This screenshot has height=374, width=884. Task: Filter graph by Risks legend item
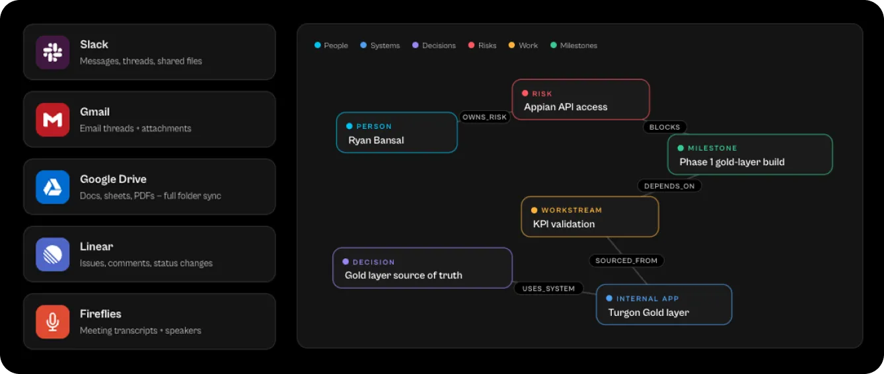(x=482, y=46)
